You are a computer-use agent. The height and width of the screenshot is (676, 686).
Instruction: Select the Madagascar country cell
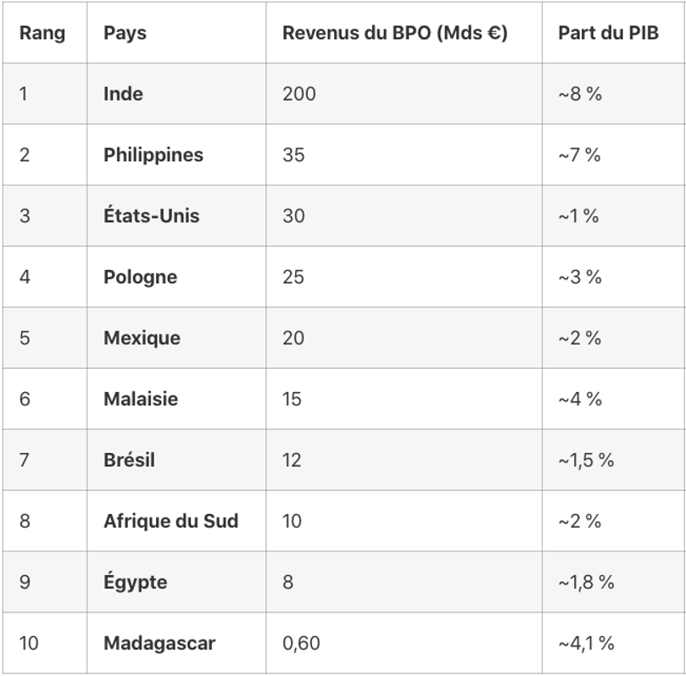pyautogui.click(x=159, y=644)
